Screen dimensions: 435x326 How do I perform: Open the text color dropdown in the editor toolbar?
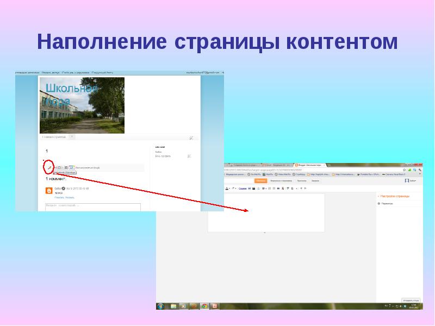pos(233,188)
